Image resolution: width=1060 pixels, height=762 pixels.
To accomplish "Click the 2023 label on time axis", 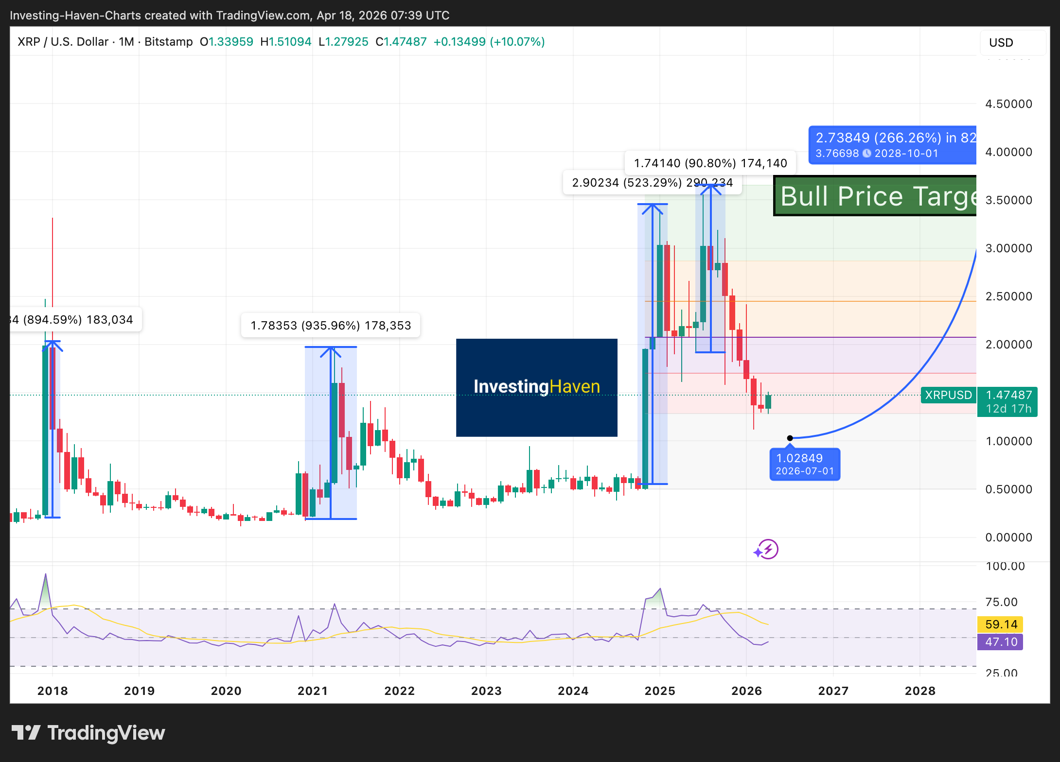I will click(x=486, y=691).
